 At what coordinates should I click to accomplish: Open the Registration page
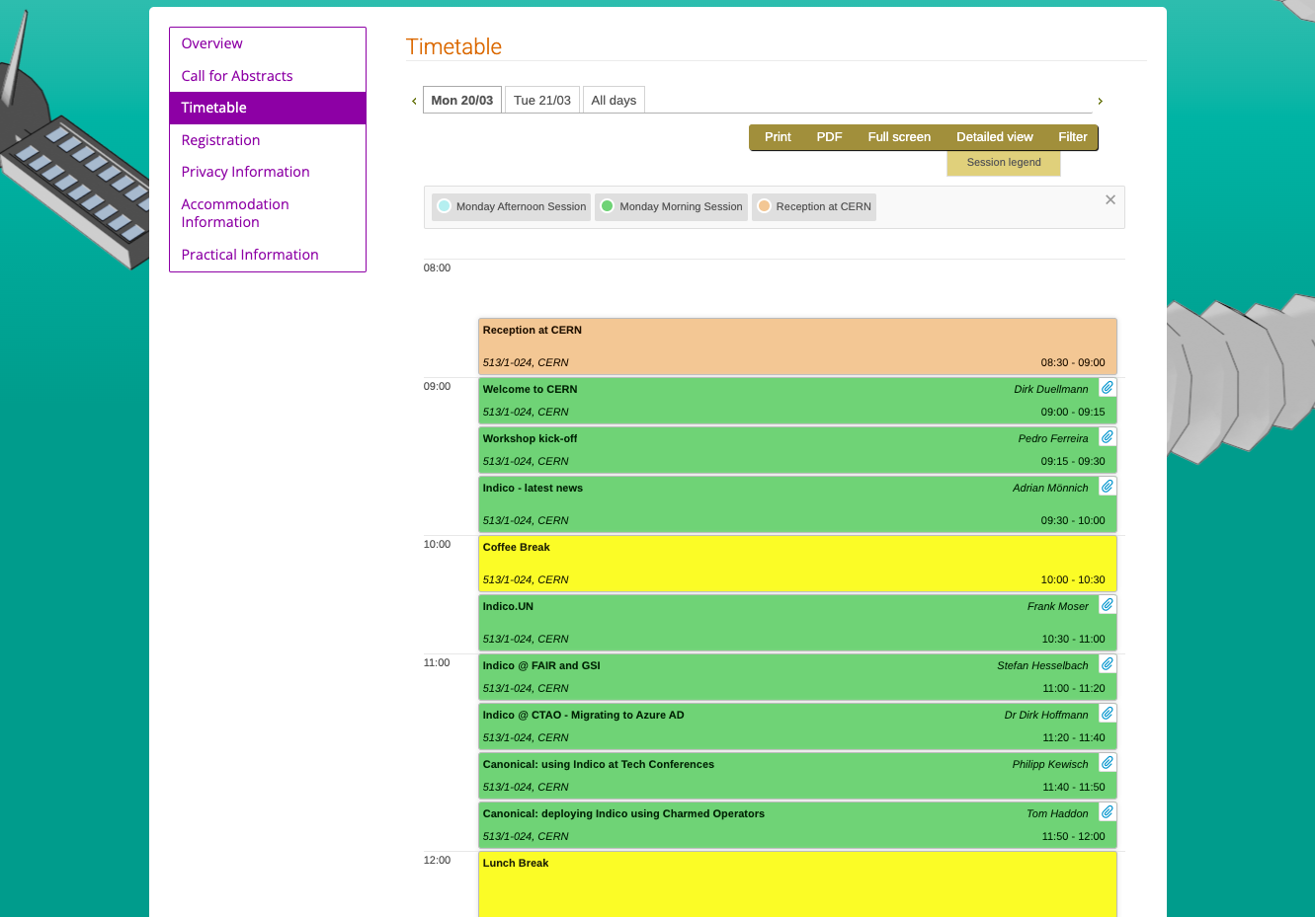(x=268, y=140)
